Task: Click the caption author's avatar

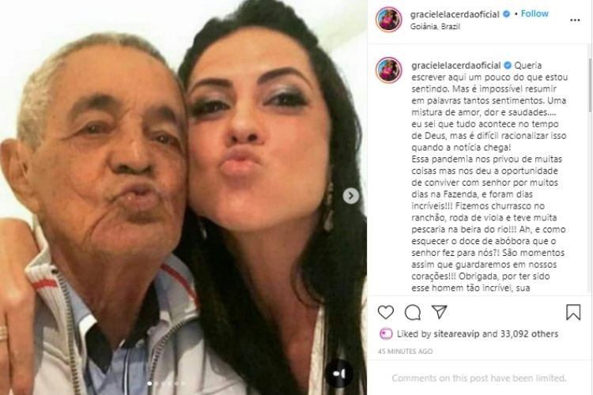Action: 388,70
